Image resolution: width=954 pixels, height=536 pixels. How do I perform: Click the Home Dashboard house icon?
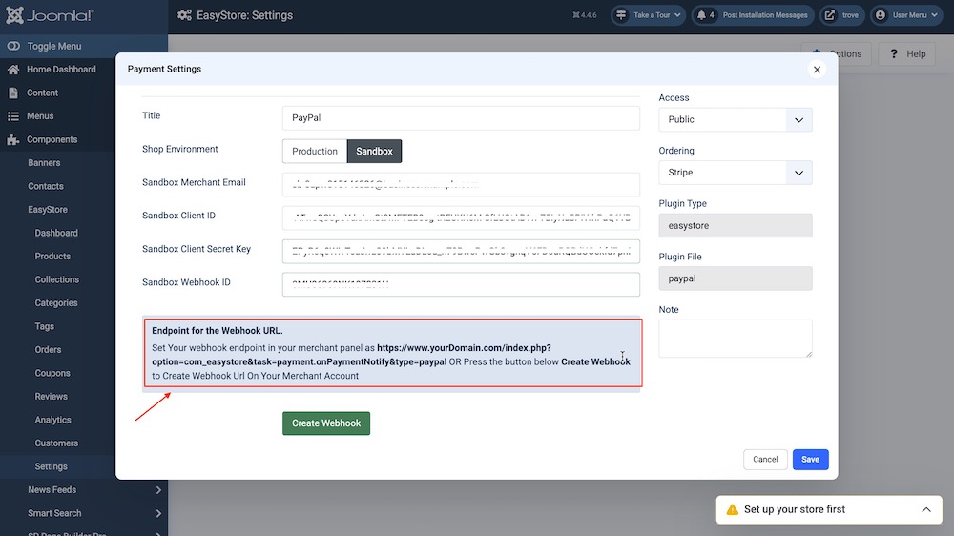(x=13, y=70)
